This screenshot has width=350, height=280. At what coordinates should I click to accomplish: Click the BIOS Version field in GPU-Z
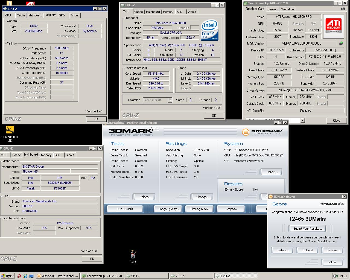[301, 43]
